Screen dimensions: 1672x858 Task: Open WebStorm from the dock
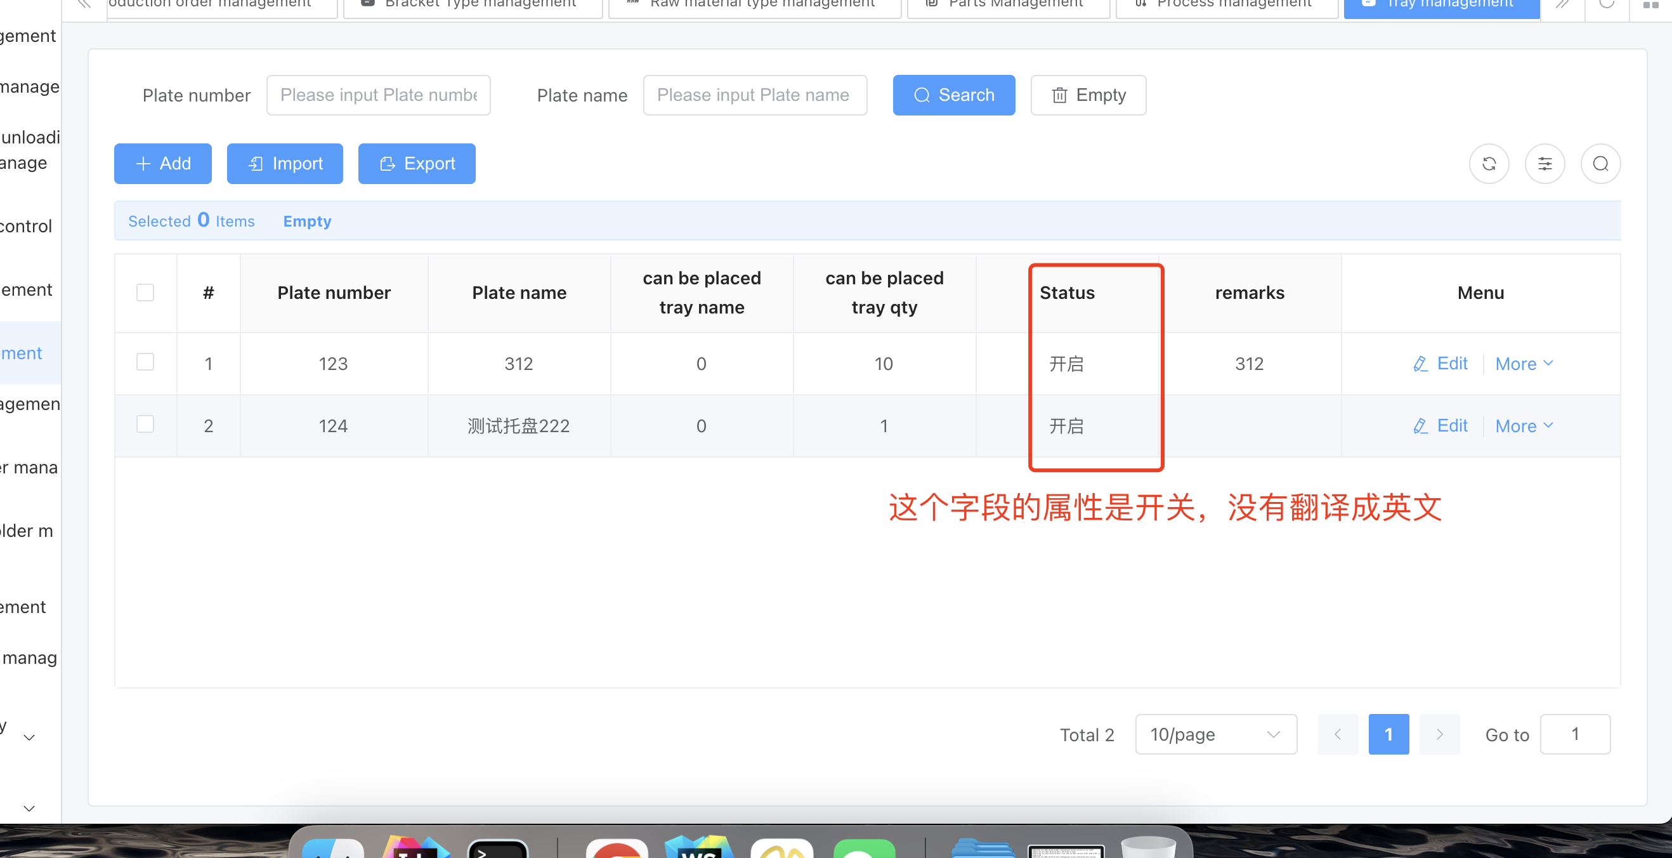pos(698,847)
